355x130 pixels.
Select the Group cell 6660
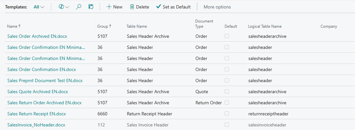(102, 114)
